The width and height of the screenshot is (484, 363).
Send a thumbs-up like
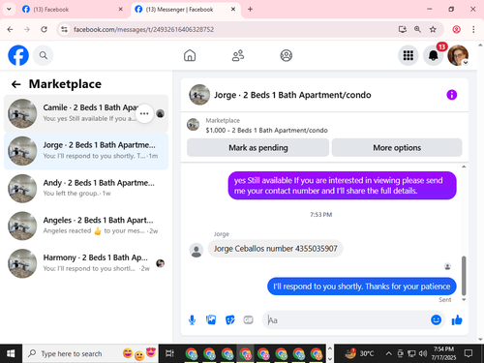click(x=457, y=319)
